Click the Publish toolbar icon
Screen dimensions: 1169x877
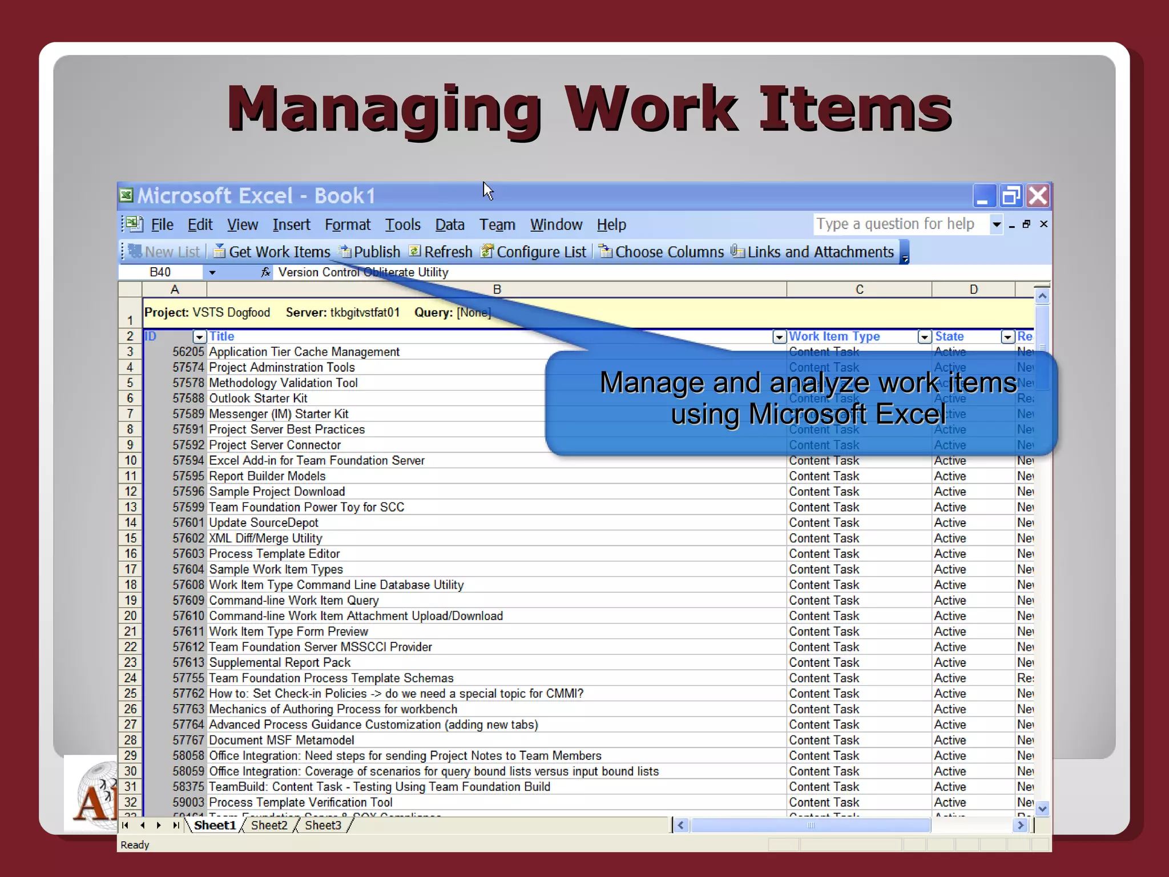(x=345, y=251)
